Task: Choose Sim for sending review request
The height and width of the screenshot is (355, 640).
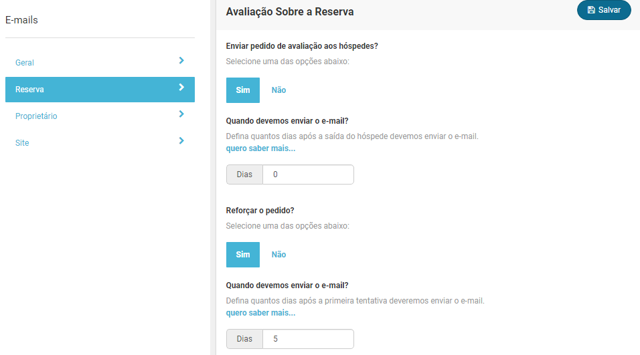Action: pos(243,90)
